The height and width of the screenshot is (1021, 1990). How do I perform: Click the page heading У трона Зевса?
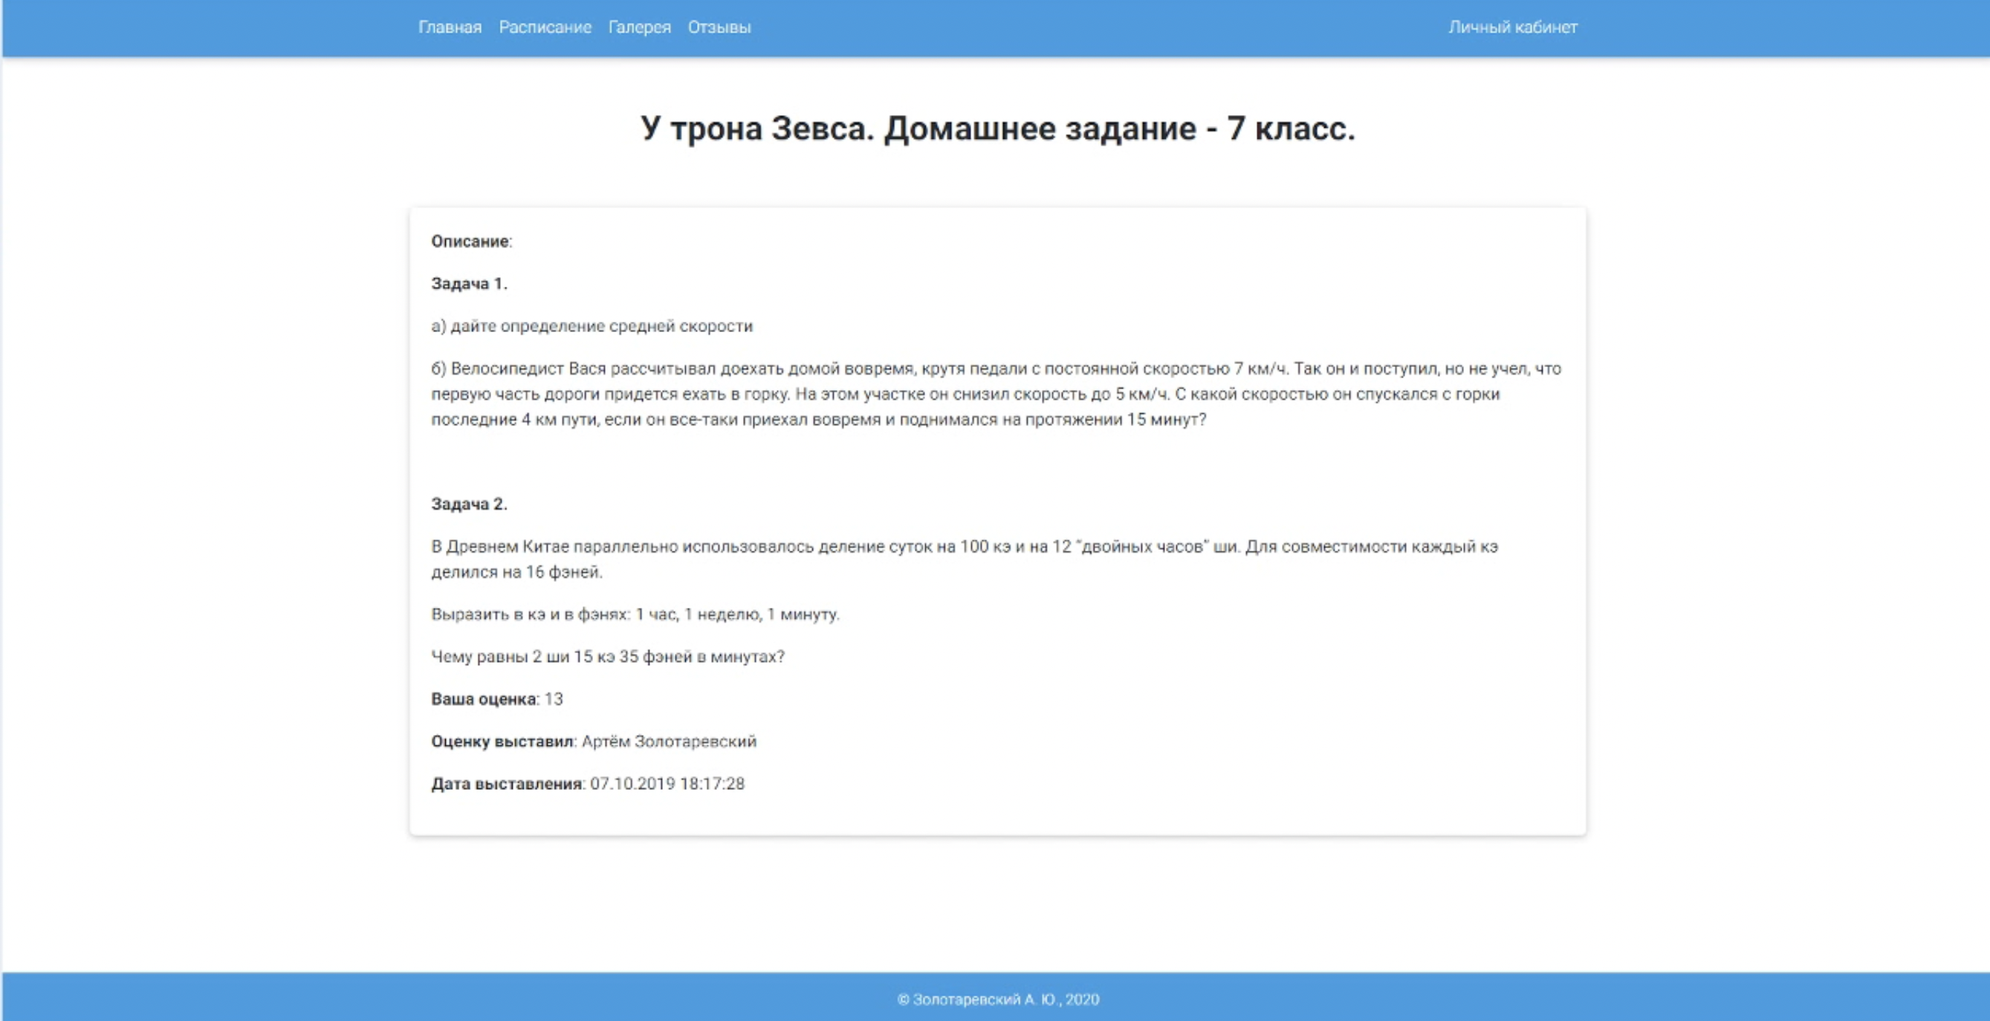pyautogui.click(x=997, y=129)
